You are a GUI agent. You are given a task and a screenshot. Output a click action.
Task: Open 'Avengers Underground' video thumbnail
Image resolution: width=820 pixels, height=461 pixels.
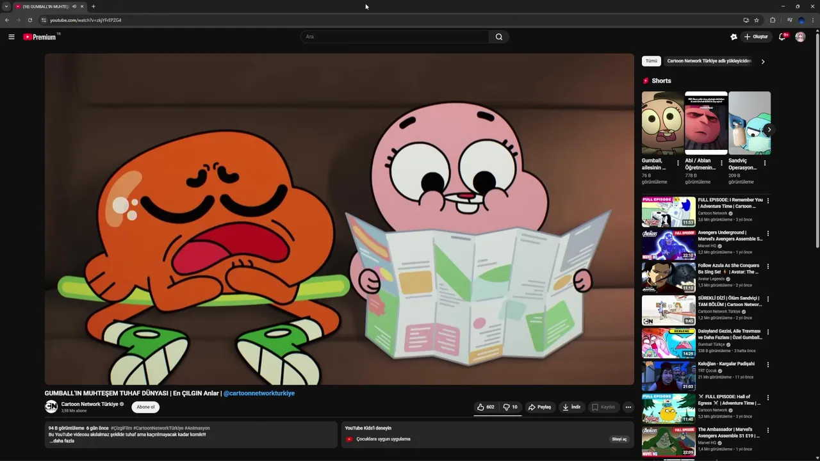coord(669,245)
